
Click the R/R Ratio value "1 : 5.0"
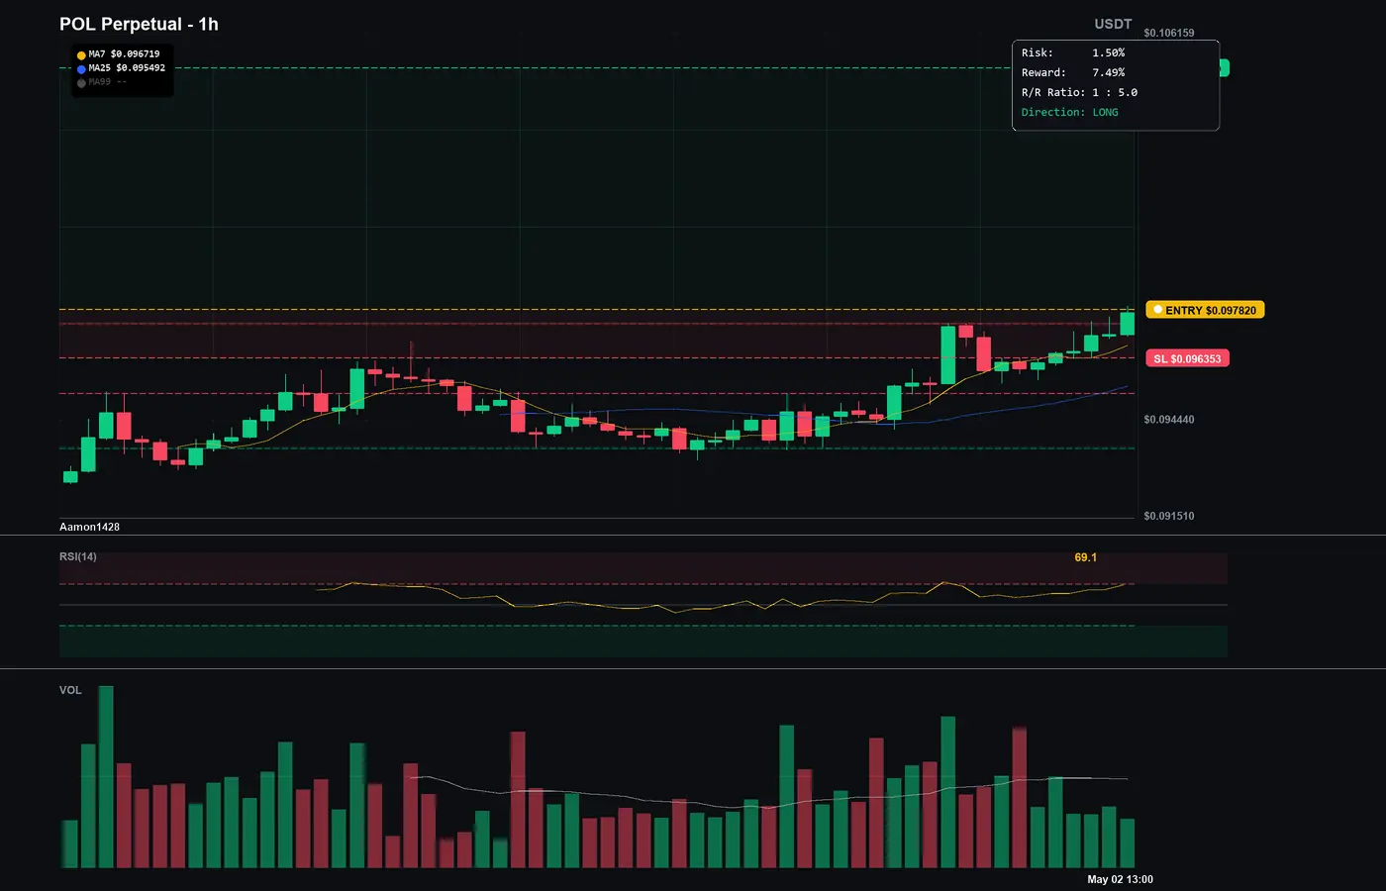coord(1115,92)
